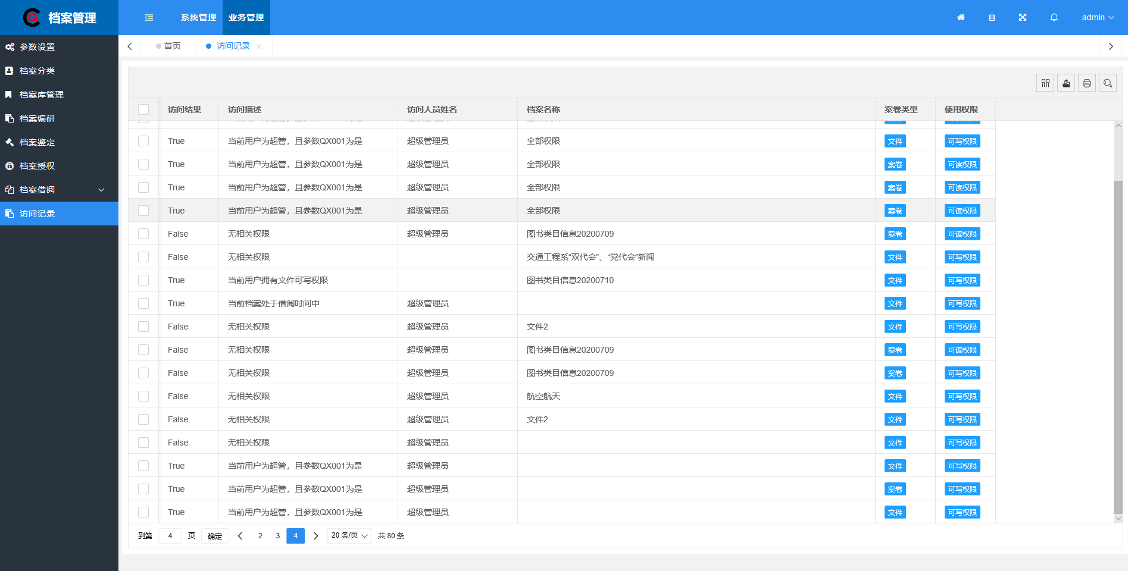Click the home icon in the top bar
The image size is (1128, 571).
click(x=960, y=17)
